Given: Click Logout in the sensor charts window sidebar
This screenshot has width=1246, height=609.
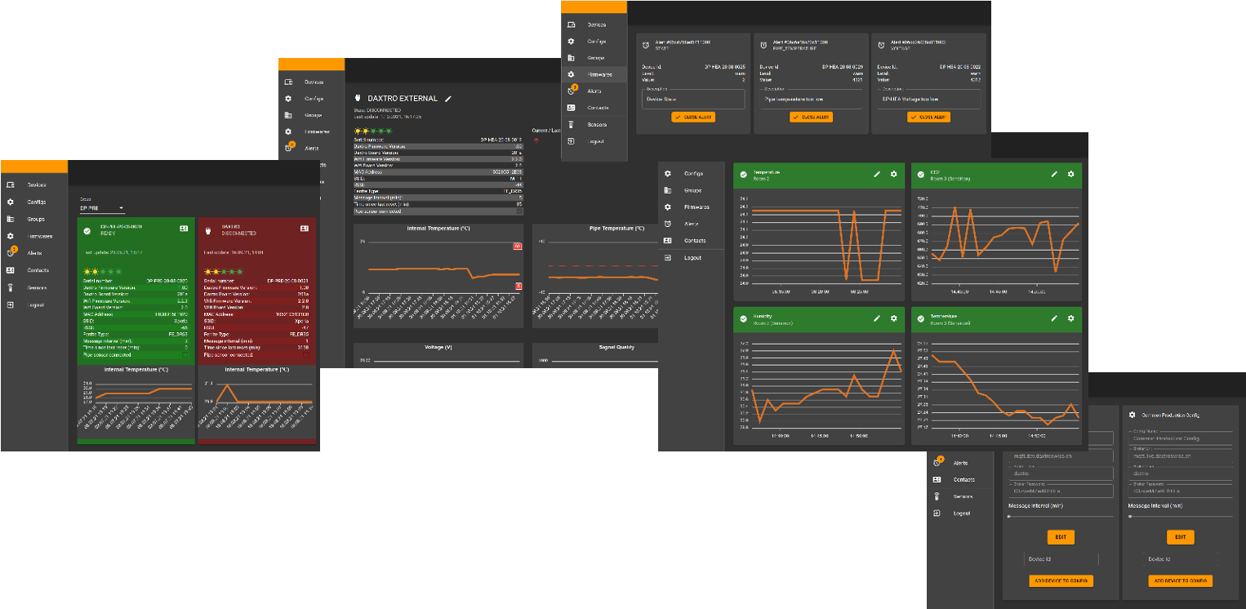Looking at the screenshot, I should (x=692, y=257).
